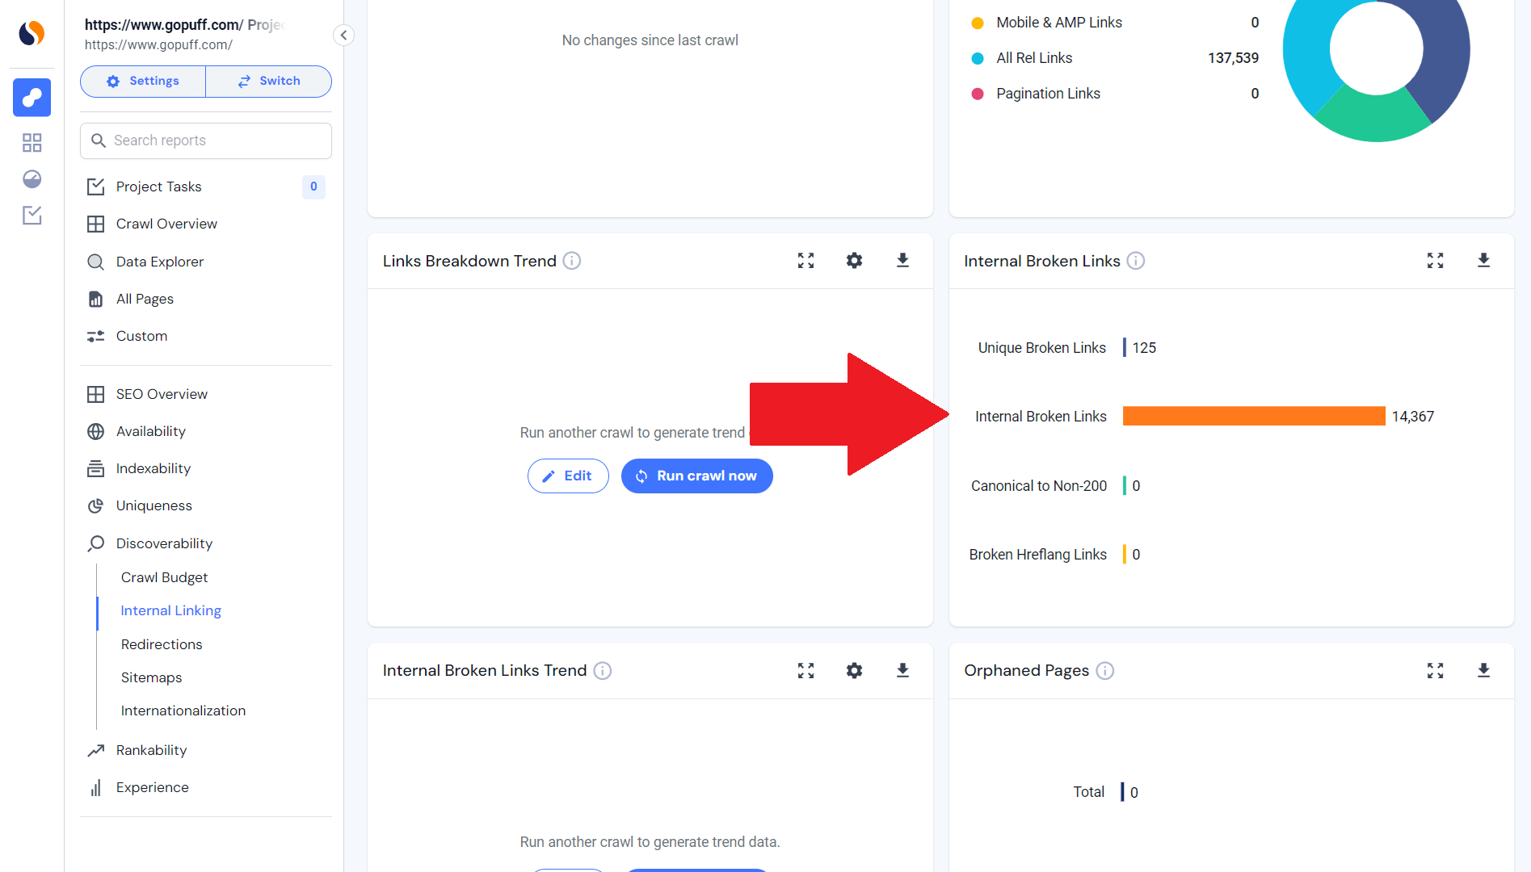
Task: Click the info icon beside Internal Broken Links
Action: coord(1136,260)
